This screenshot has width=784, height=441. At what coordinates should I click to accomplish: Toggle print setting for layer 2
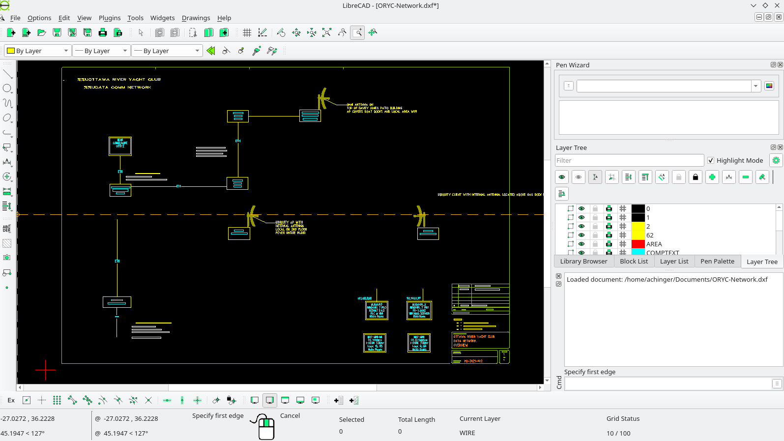(x=609, y=226)
